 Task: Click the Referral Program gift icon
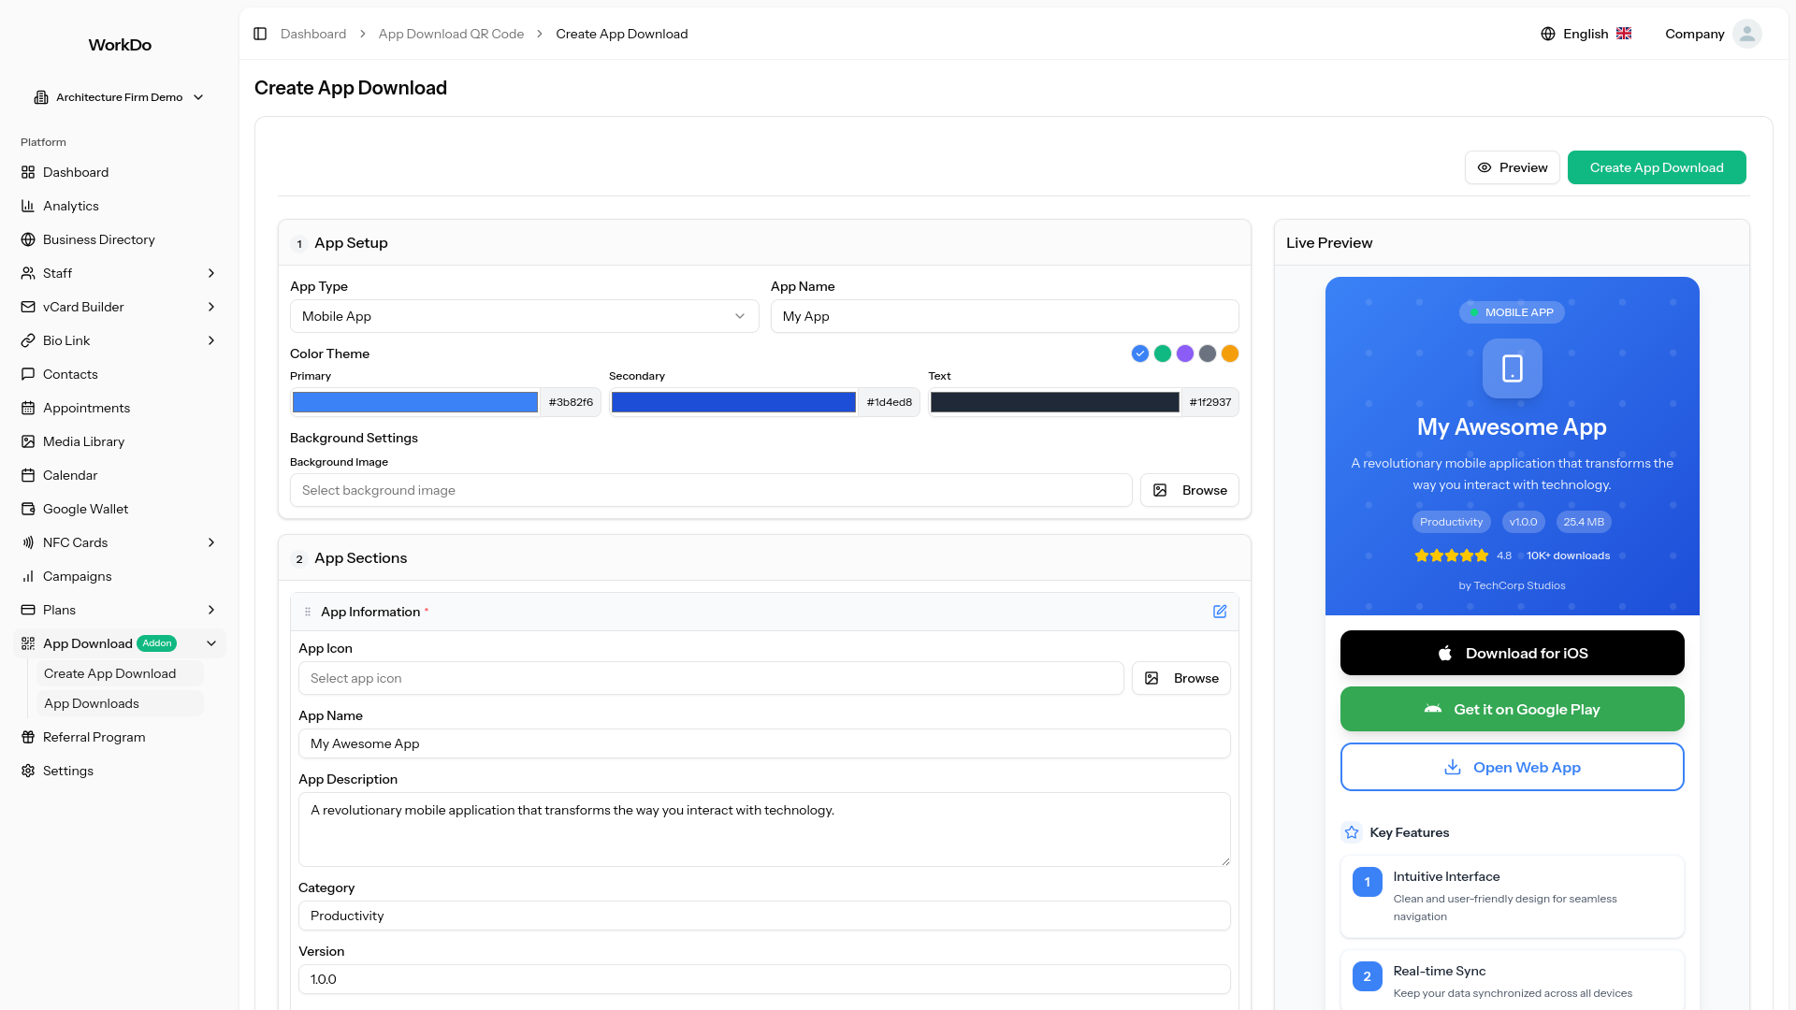coord(28,737)
